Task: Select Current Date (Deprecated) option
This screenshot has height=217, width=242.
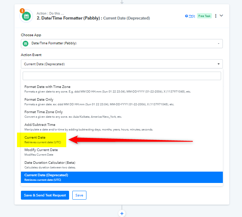Action: [122, 177]
